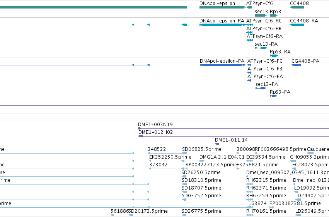
Task: Select the ATPsyn-Cf6 gene feature
Action: coord(249,7)
